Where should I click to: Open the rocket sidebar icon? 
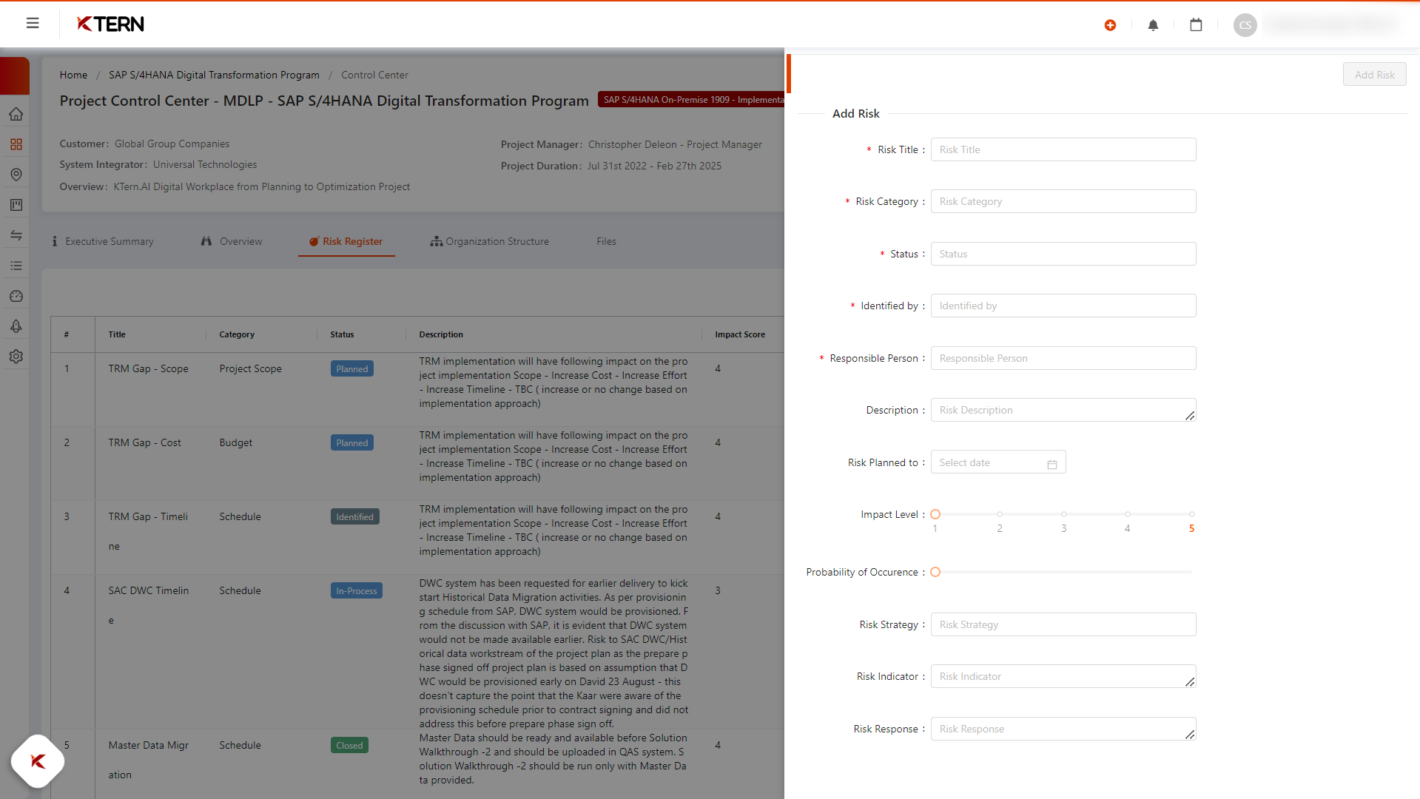(16, 326)
